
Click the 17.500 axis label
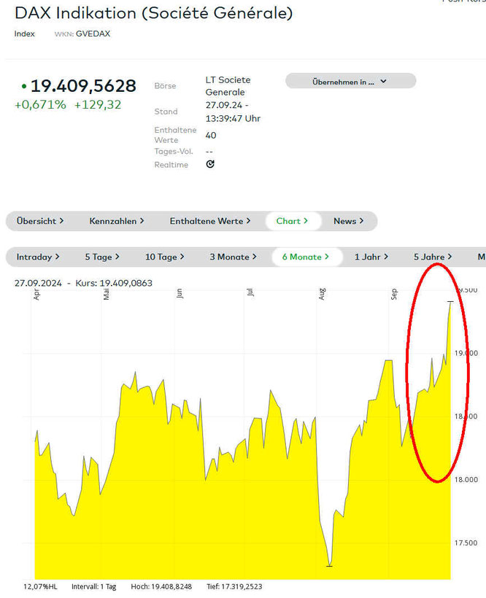point(466,543)
